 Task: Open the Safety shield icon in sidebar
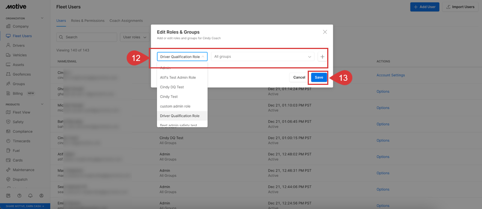[x=9, y=122]
